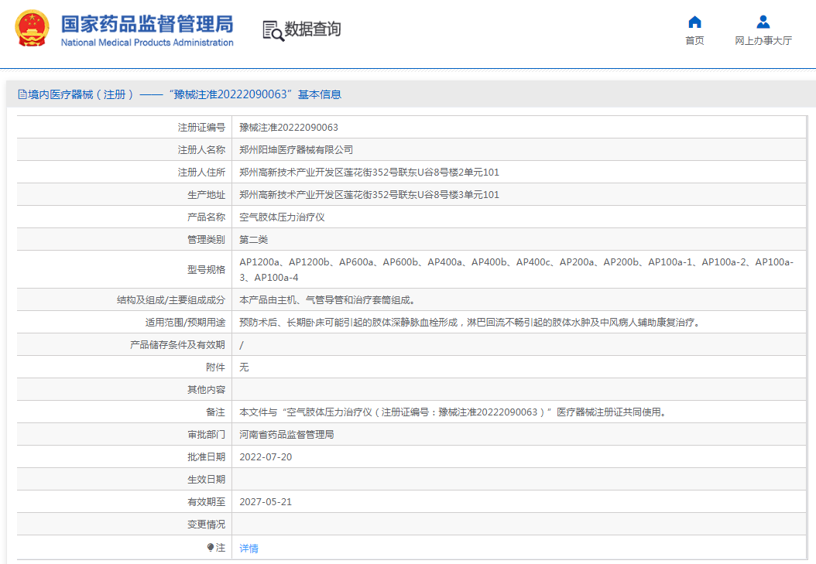Click the 变更情况 row label
The image size is (816, 564).
[x=206, y=524]
